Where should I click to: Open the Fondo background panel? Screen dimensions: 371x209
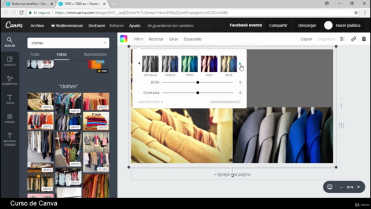point(10,118)
